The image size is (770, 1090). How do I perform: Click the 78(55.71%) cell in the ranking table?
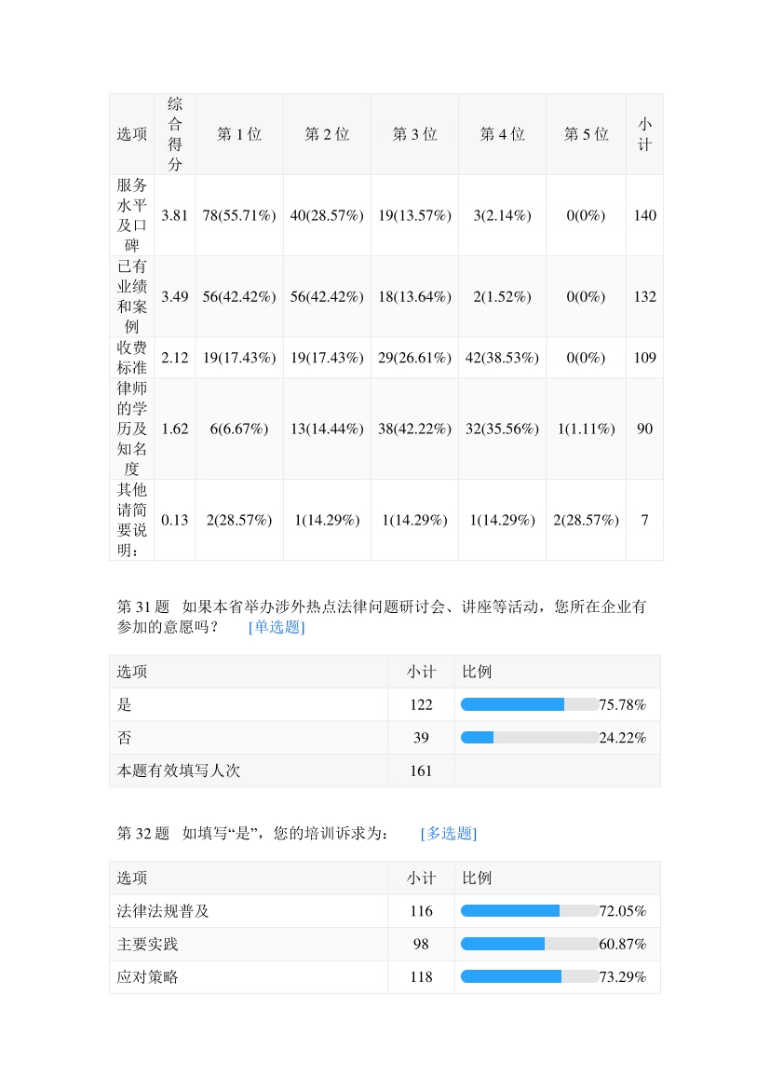click(239, 215)
